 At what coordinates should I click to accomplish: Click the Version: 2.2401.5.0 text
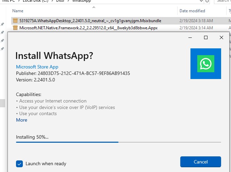pyautogui.click(x=35, y=80)
